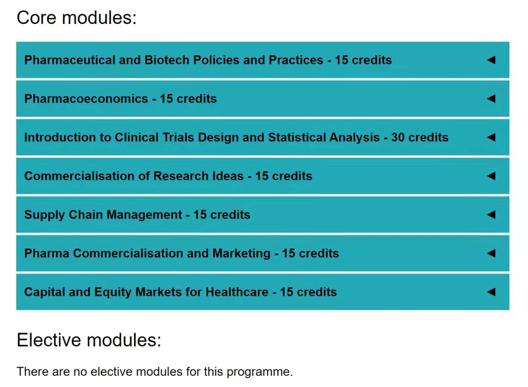Click triangle icon for Capital and Equity Markets
528x387 pixels.
491,292
